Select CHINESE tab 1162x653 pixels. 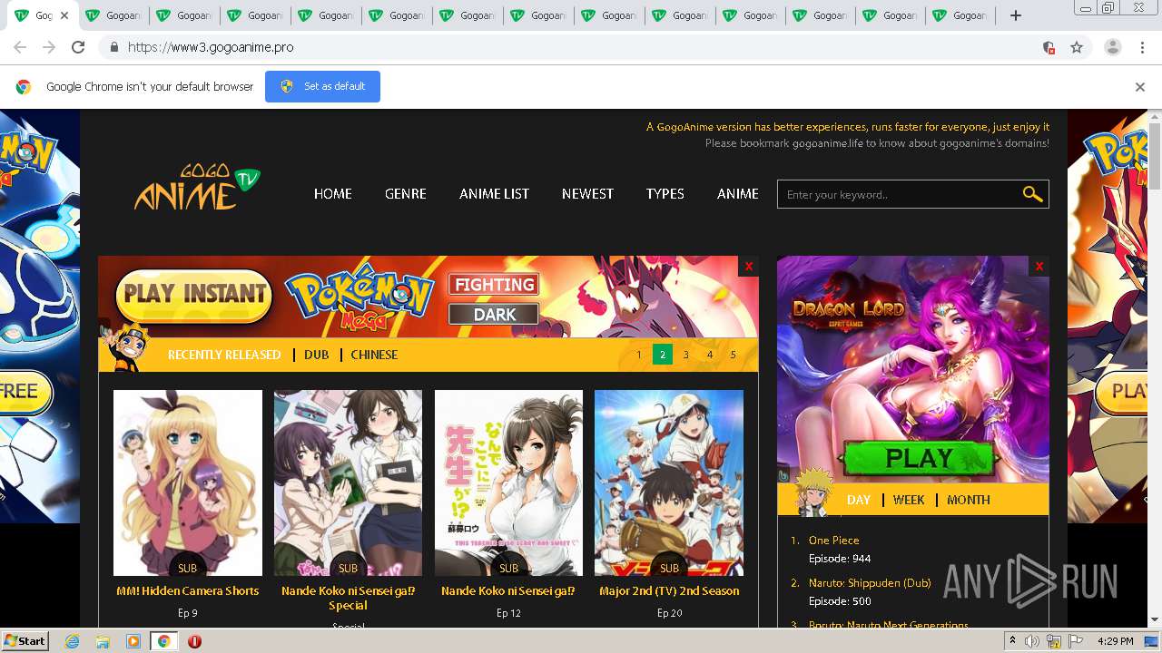pyautogui.click(x=374, y=355)
